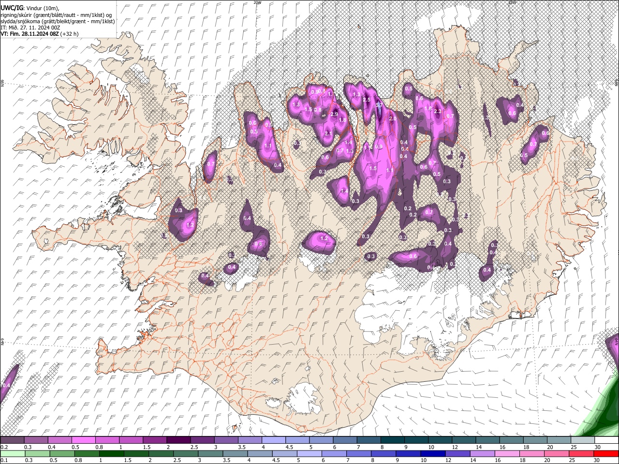
Task: Pick the bright pink 0.5–0.8 swatch, top scale
Action: [83, 440]
